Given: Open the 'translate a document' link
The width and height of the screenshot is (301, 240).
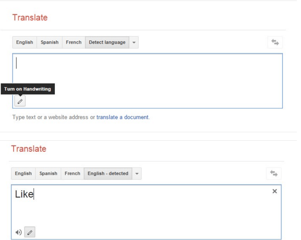Looking at the screenshot, I should [x=122, y=117].
